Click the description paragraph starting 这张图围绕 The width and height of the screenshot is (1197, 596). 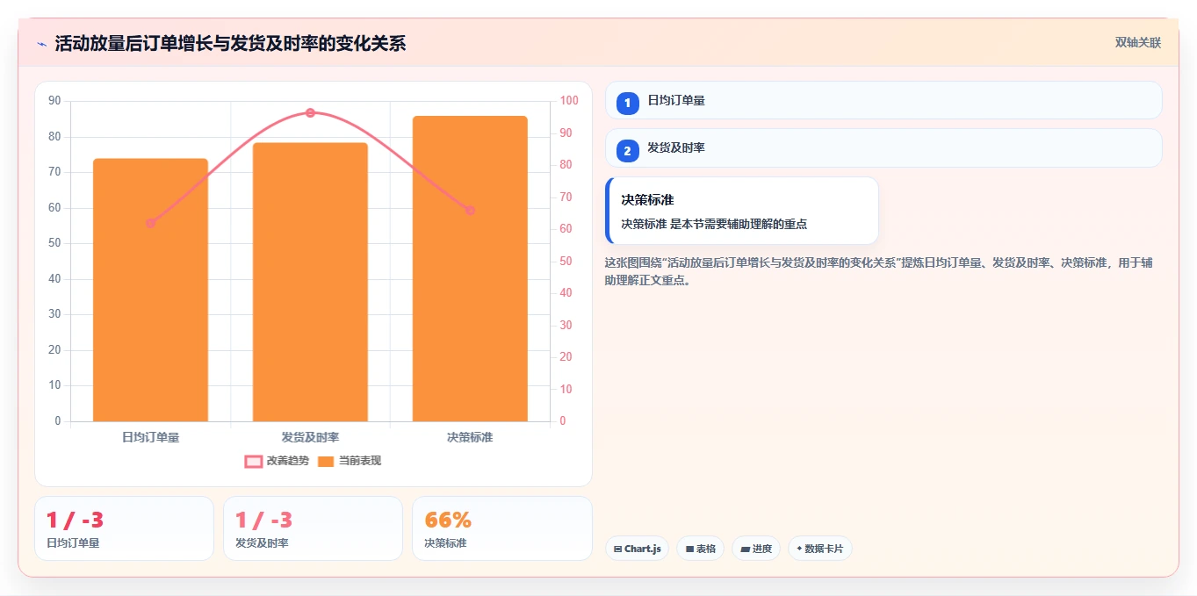click(878, 271)
